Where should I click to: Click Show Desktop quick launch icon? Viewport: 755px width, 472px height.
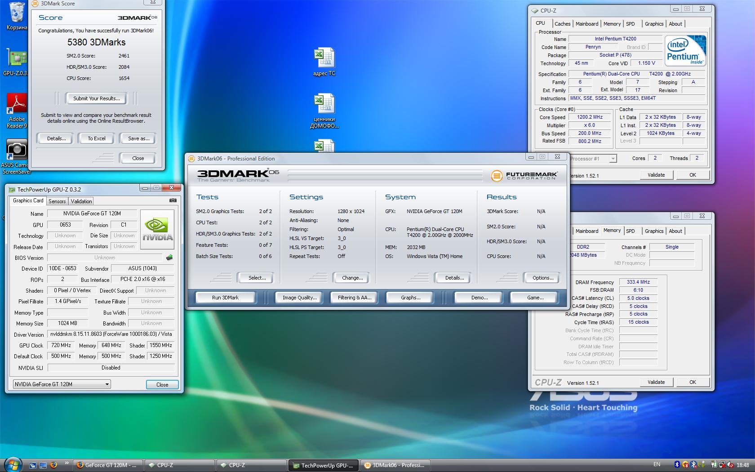[43, 465]
